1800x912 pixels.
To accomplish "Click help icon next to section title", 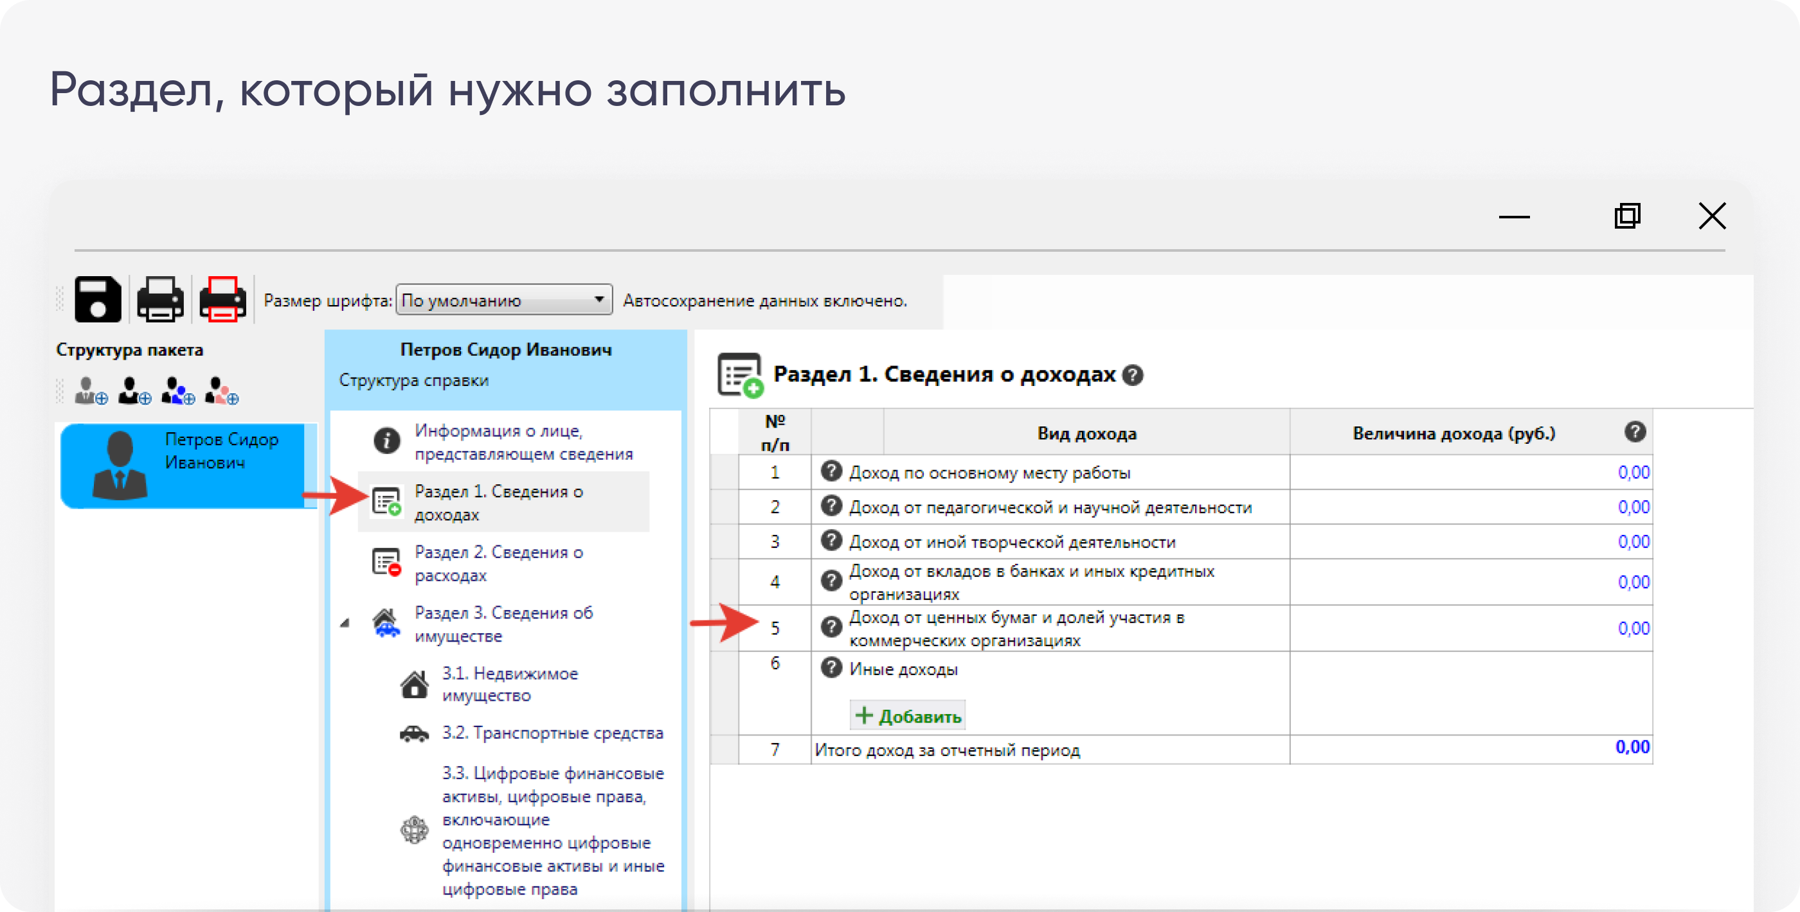I will 1132,376.
